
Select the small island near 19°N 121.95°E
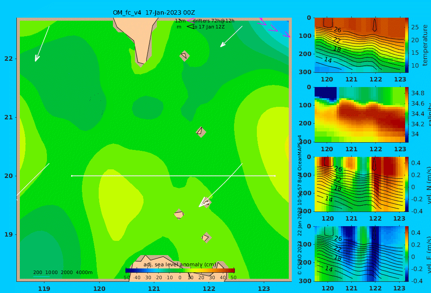tap(206, 237)
